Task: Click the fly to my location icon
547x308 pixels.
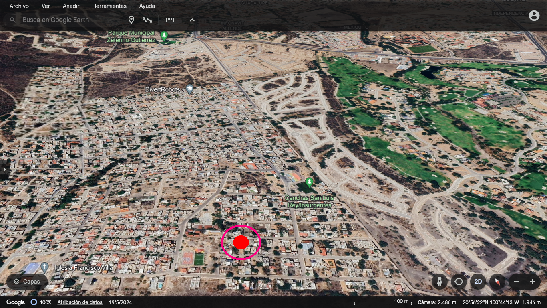Action: 459,282
